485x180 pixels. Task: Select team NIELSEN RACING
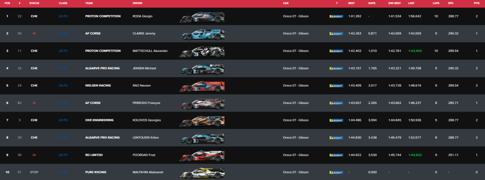coord(98,86)
